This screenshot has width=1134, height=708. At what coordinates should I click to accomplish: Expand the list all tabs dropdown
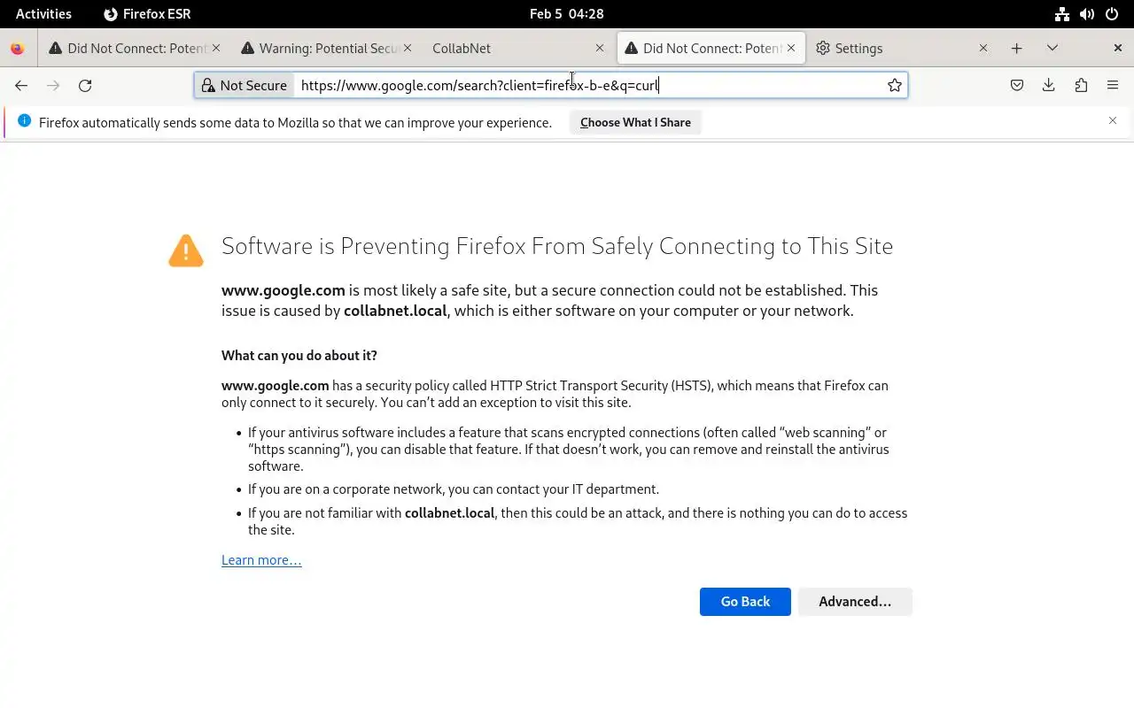tap(1052, 49)
